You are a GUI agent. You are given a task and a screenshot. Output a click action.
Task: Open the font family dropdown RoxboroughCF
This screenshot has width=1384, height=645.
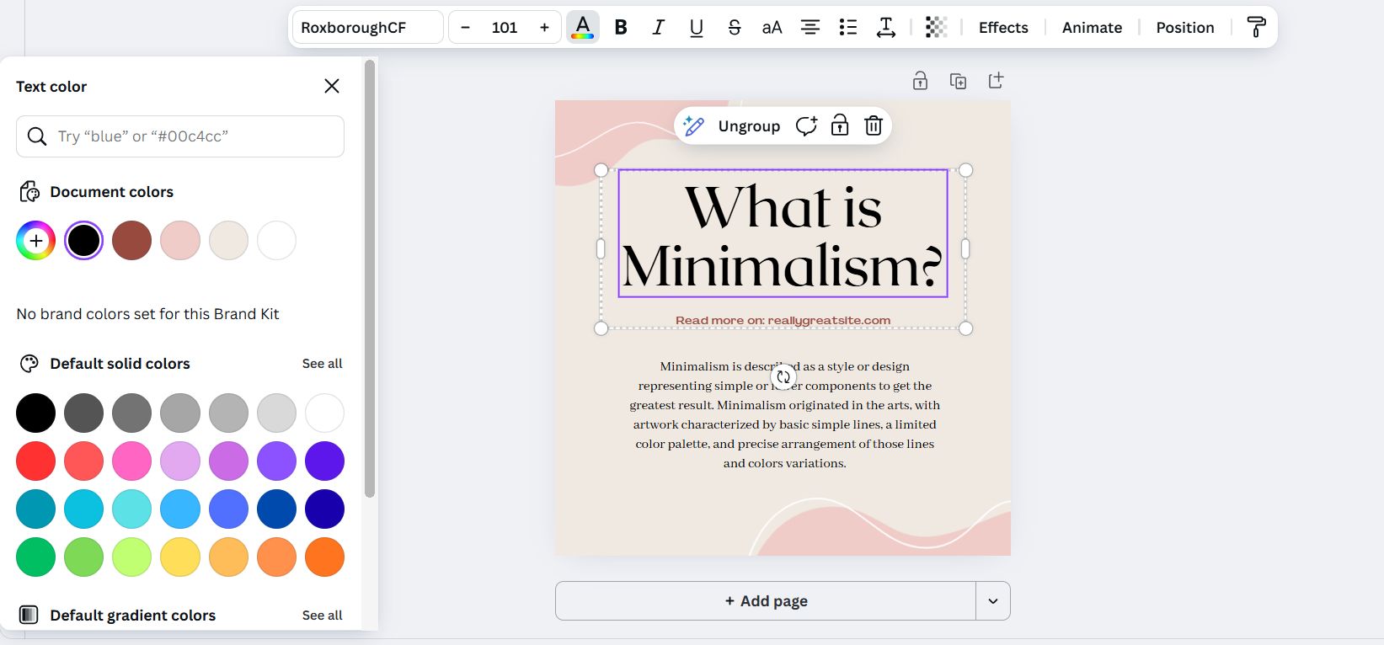click(367, 28)
